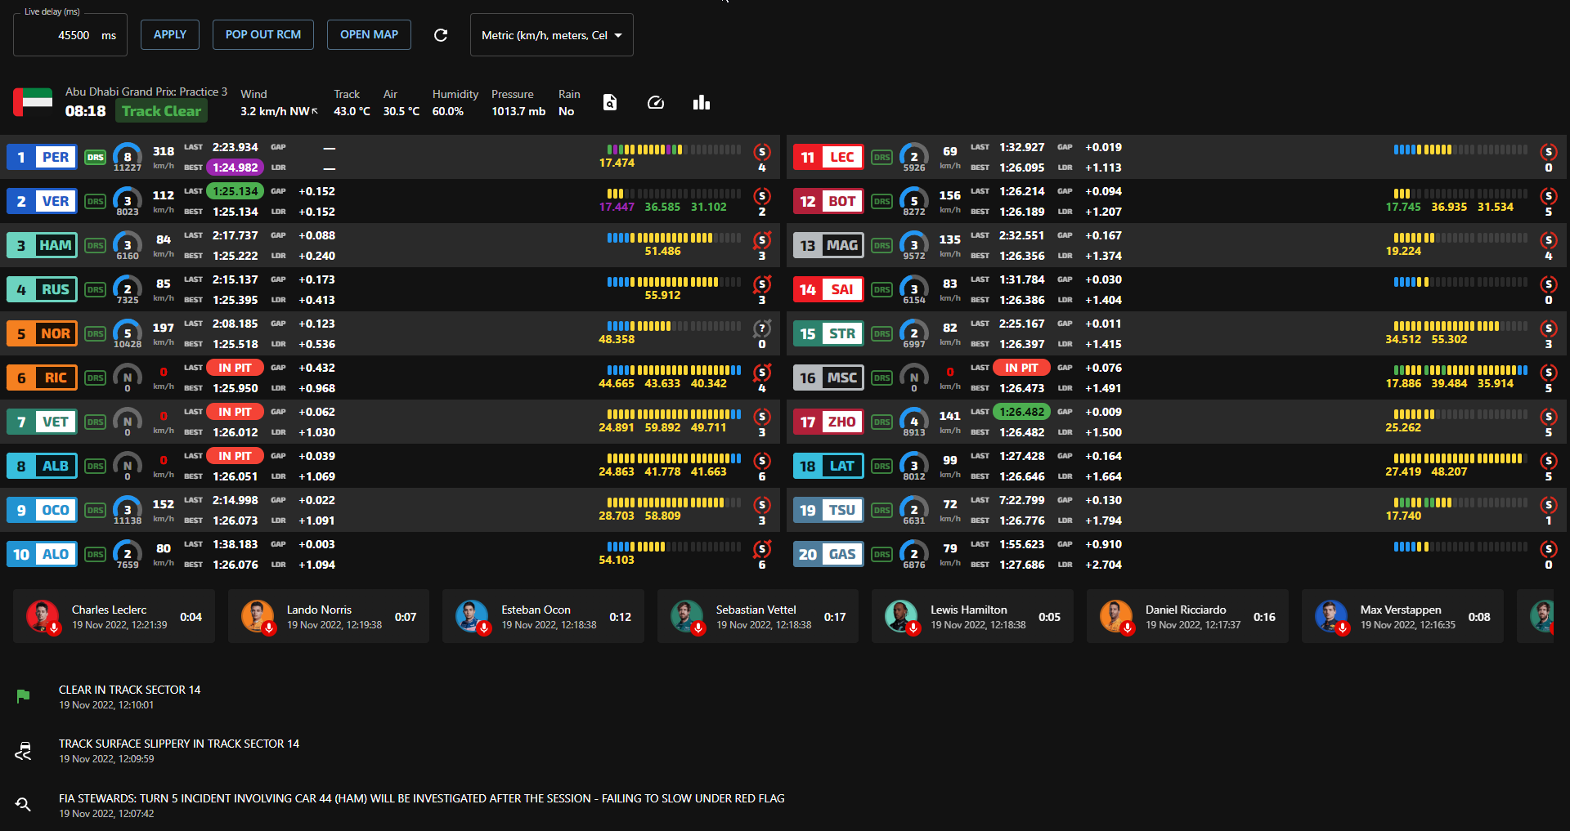
Task: Open the Metric units dropdown
Action: point(551,35)
